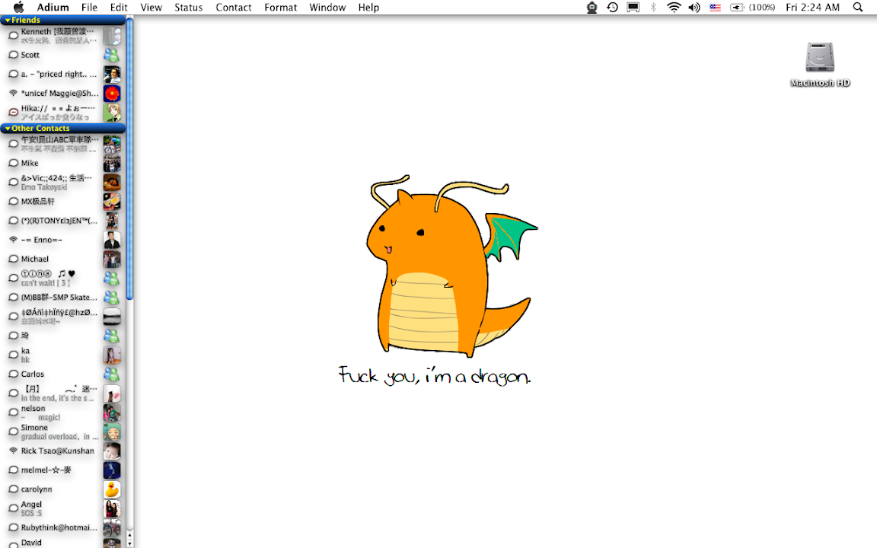This screenshot has height=548, width=877.
Task: Select contact *unicef Maggie
Action: (x=62, y=94)
